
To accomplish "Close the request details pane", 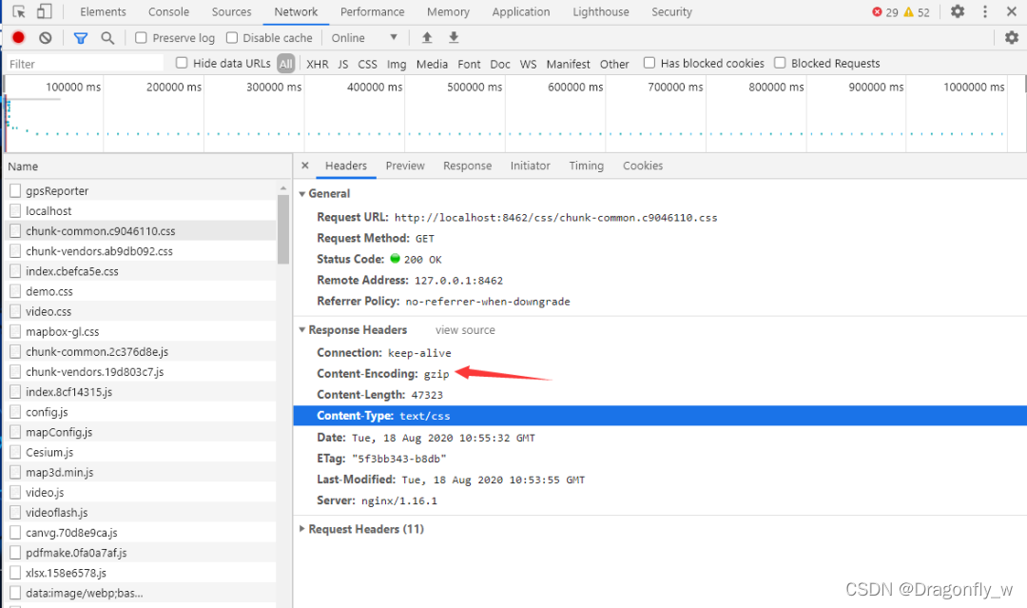I will (305, 166).
